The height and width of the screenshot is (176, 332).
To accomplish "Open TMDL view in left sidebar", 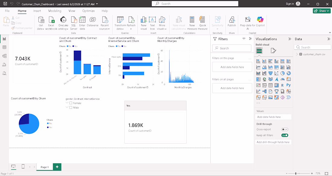I will [4, 74].
